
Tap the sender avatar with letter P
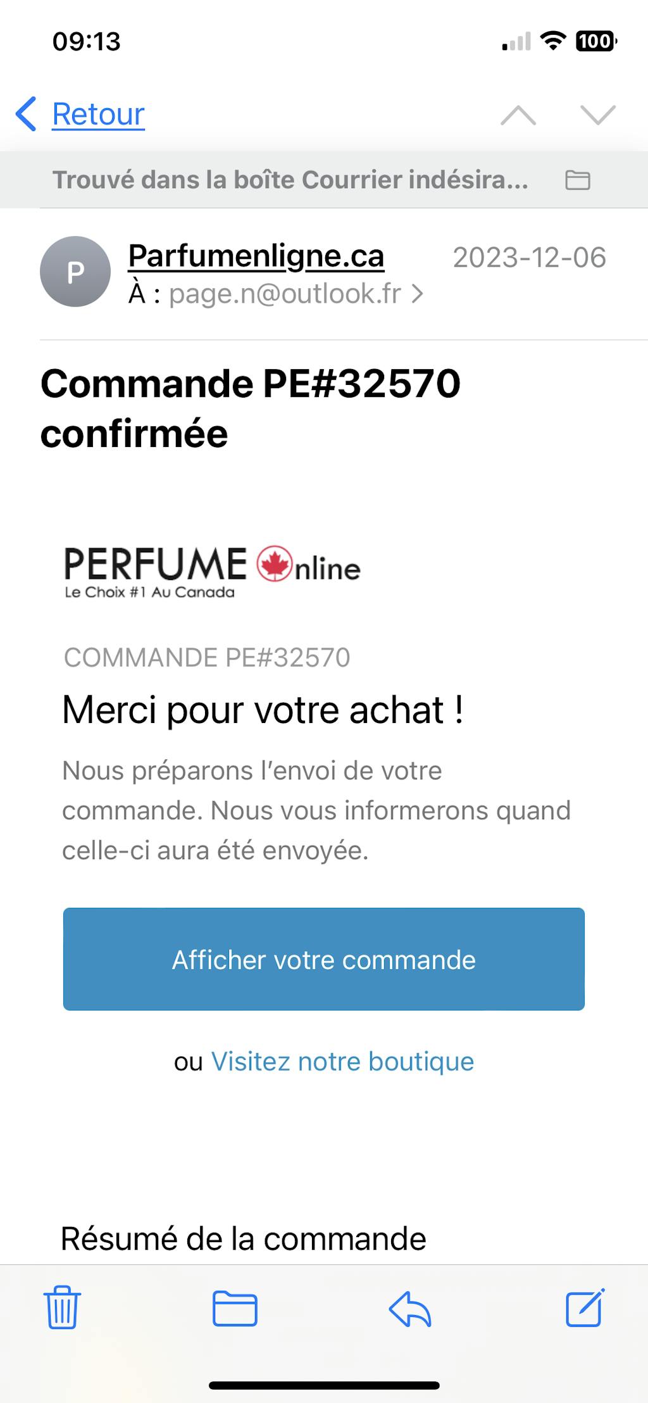(x=75, y=272)
